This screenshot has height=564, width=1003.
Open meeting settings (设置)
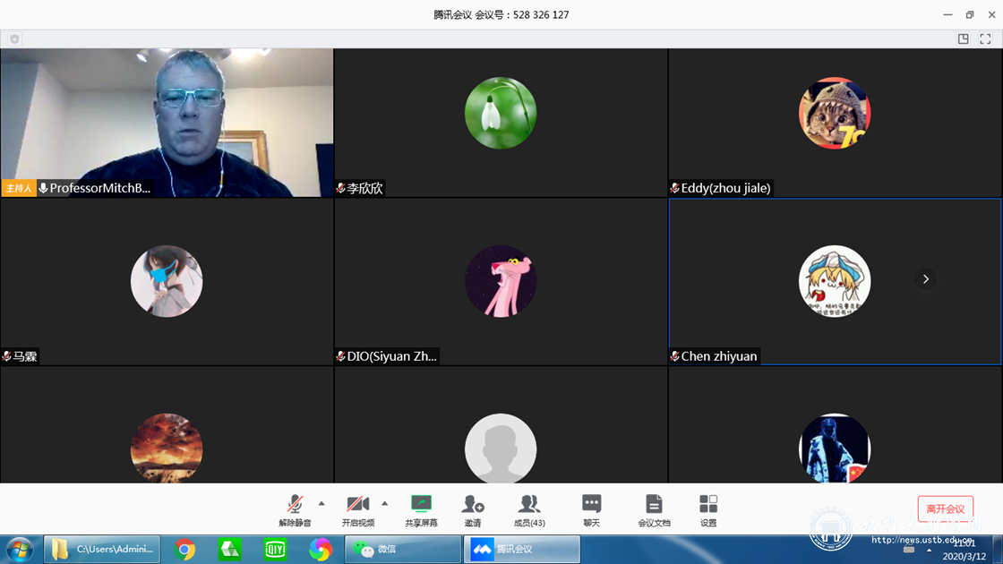pyautogui.click(x=708, y=510)
